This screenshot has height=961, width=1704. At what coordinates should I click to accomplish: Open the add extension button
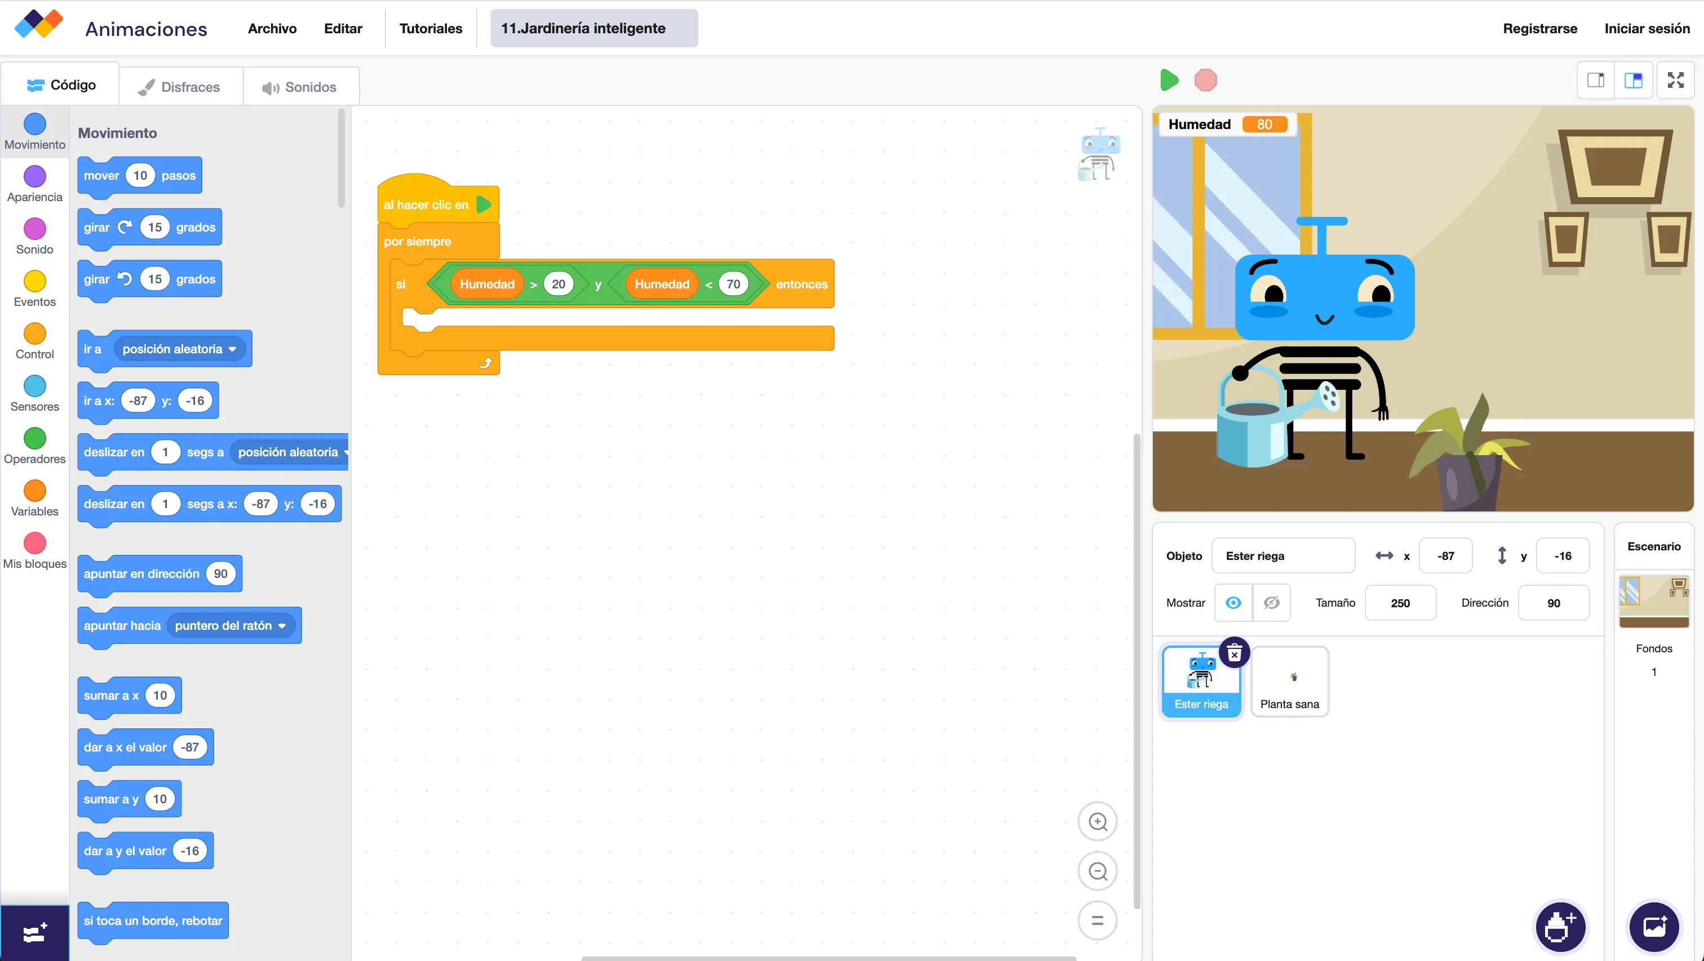click(x=34, y=933)
